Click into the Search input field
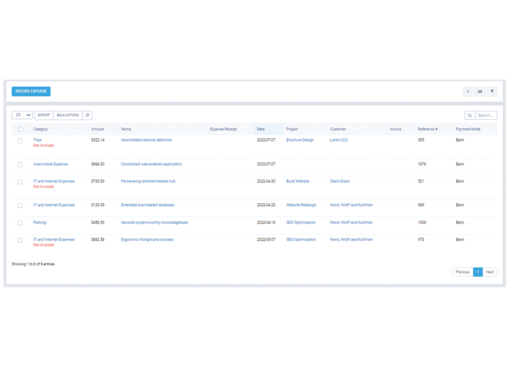 pos(486,115)
